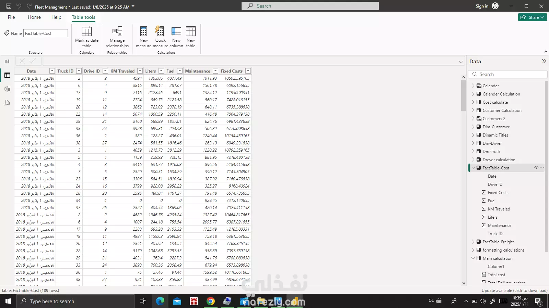Select the KM Traveled field
The width and height of the screenshot is (549, 308).
[499, 209]
